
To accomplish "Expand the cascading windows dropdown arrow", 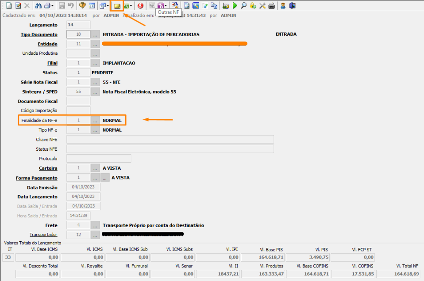I will tap(107, 6).
